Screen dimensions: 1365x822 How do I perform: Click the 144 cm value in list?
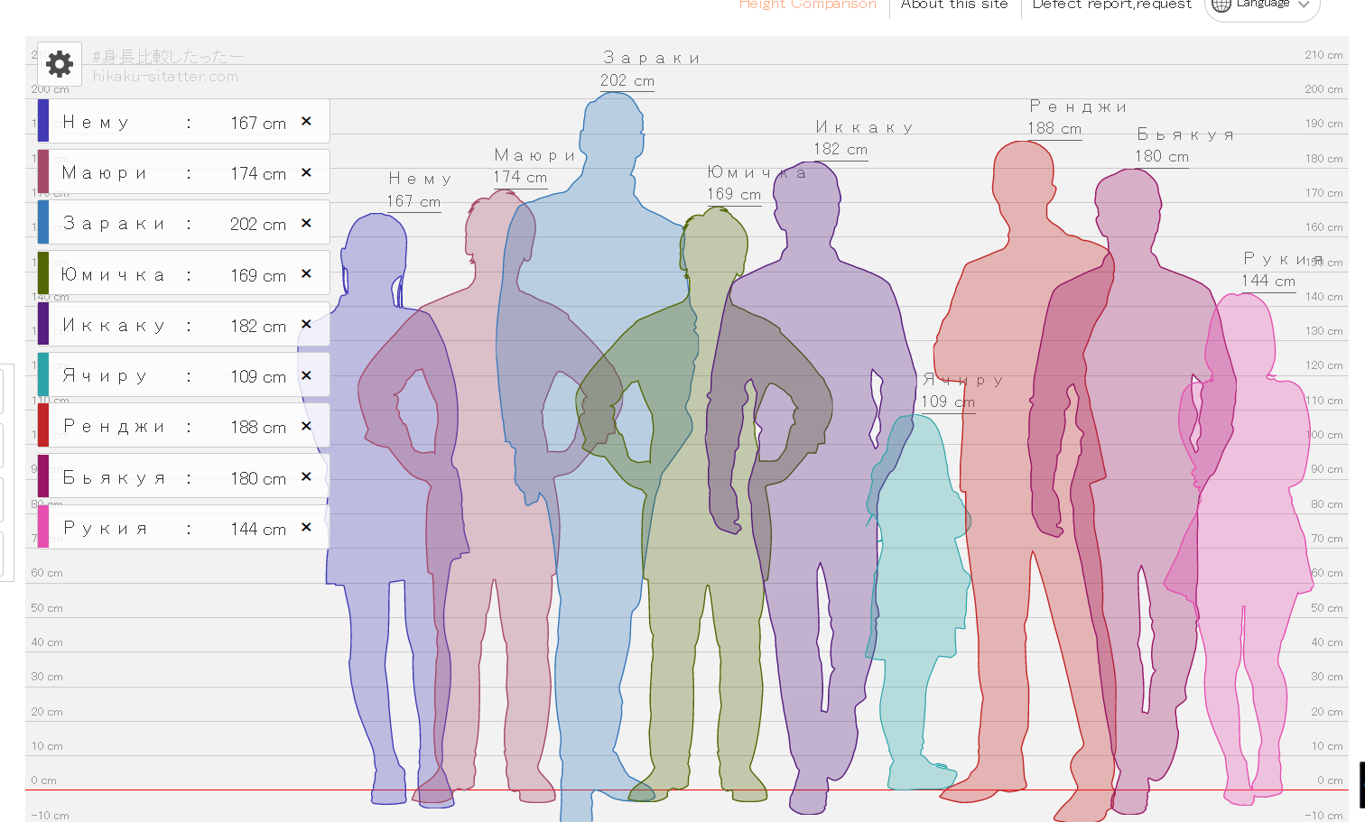(x=258, y=529)
